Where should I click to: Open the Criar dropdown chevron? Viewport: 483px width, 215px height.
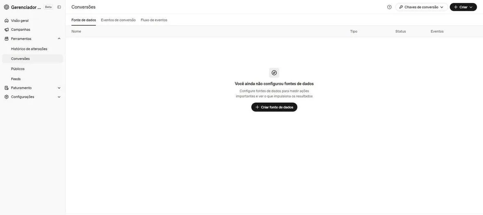[x=471, y=7]
